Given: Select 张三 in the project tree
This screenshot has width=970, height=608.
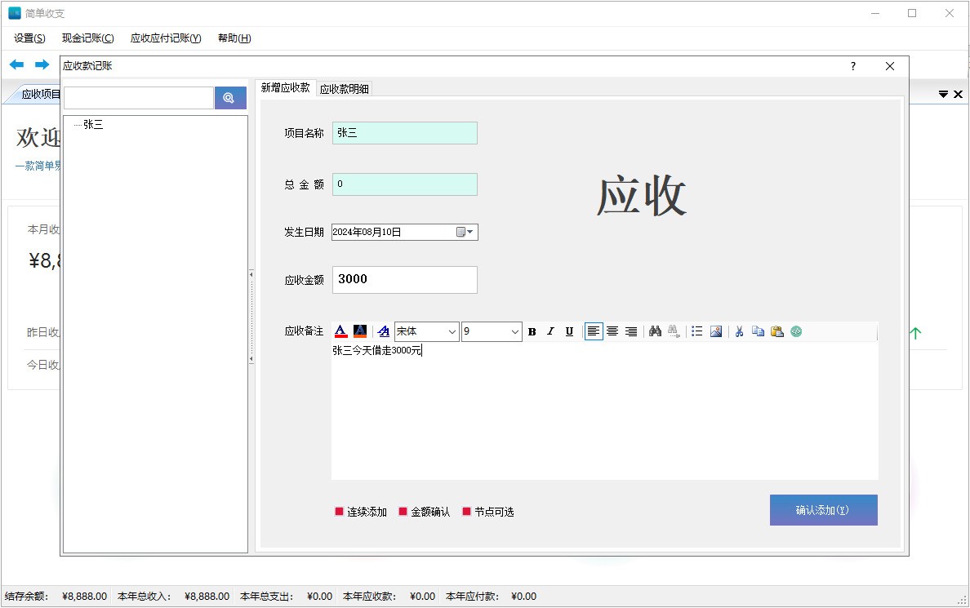Looking at the screenshot, I should coord(92,124).
